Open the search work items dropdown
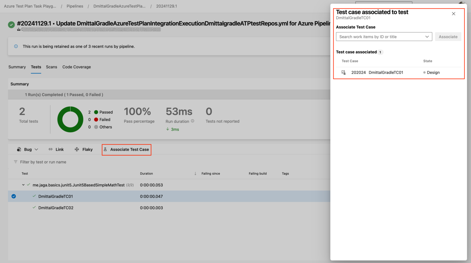 pos(427,36)
